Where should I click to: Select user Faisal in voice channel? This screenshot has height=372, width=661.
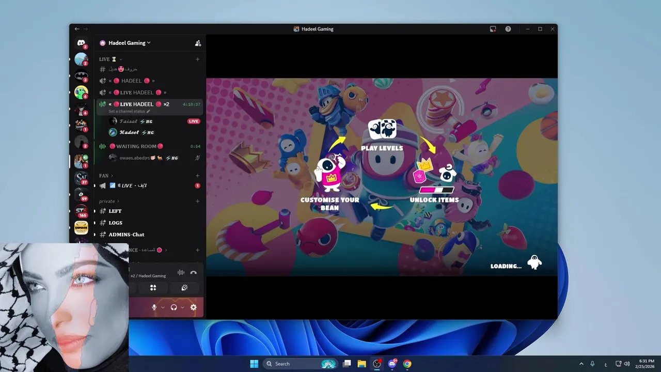click(154, 121)
